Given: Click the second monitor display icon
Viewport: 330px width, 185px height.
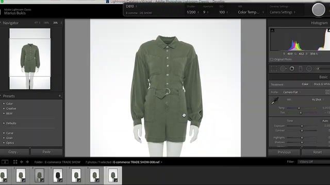Looking at the screenshot, I should [5, 162].
